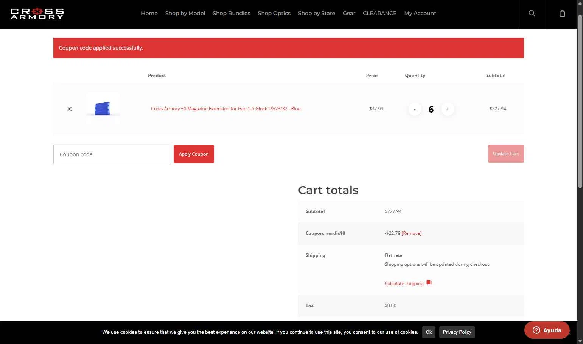
Task: Open the Privacy Policy button
Action: 457,332
